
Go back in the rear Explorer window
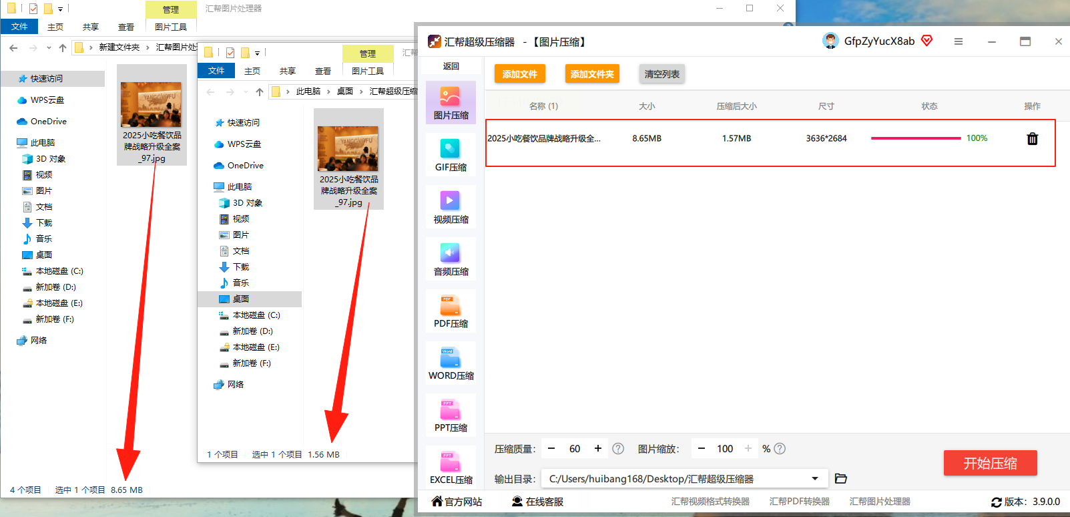(x=13, y=47)
